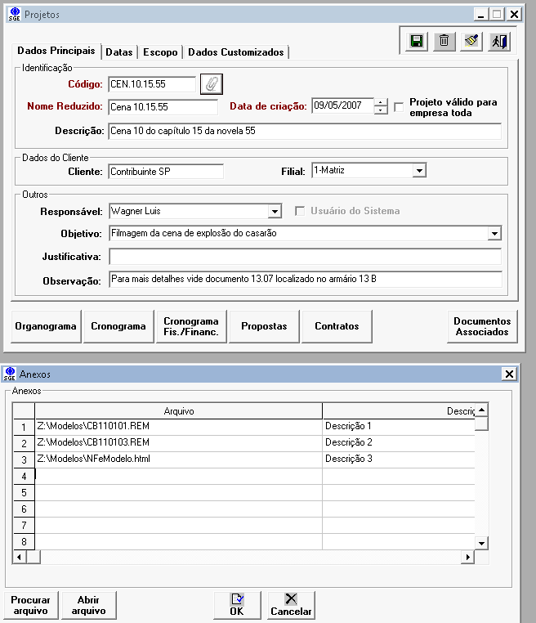Screen dimensions: 536x623
Task: Open the Responsável dropdown list
Action: pos(274,211)
